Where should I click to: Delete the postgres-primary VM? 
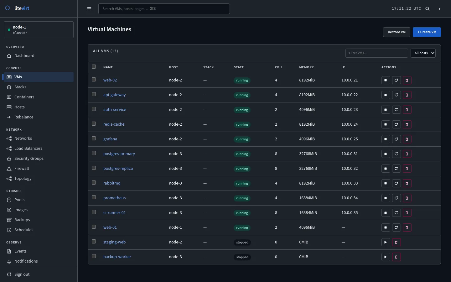click(407, 154)
